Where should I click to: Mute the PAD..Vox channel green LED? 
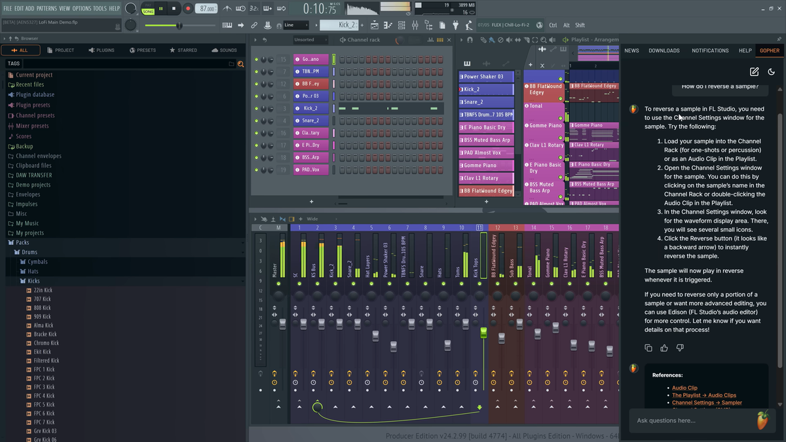click(256, 170)
